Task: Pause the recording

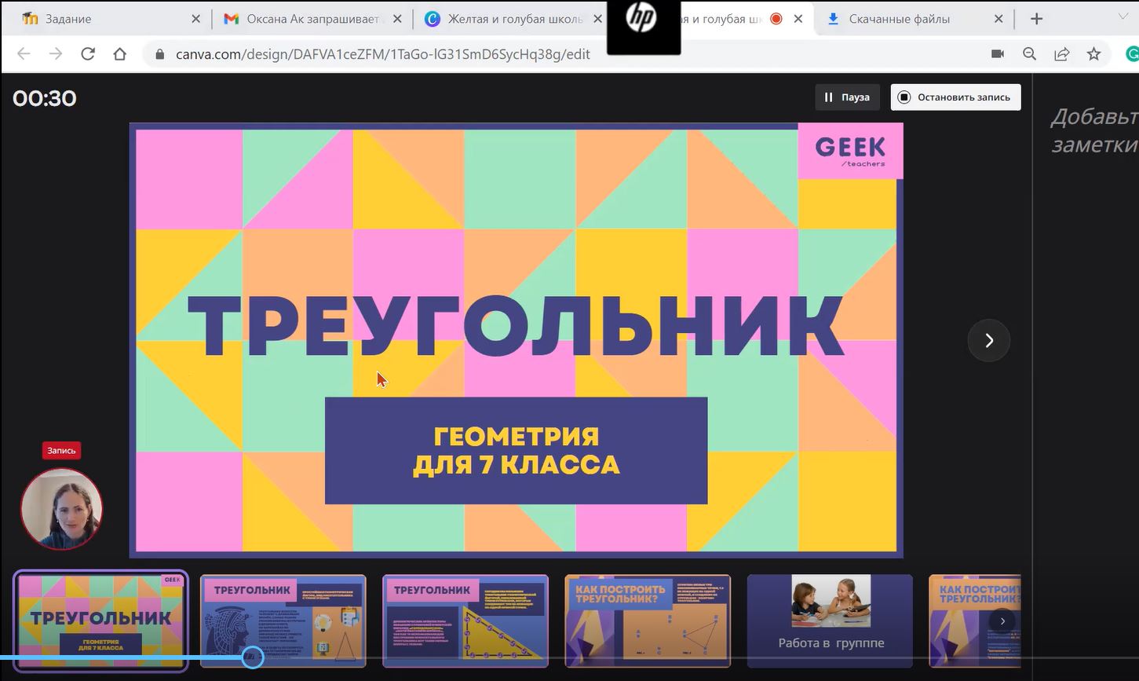Action: coord(847,97)
